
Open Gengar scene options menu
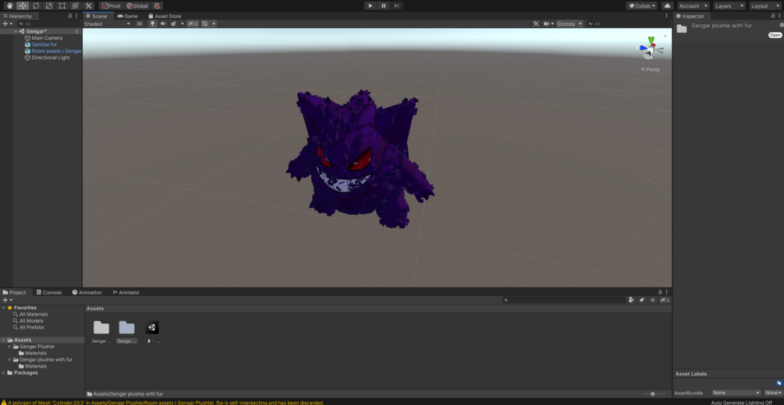[76, 31]
